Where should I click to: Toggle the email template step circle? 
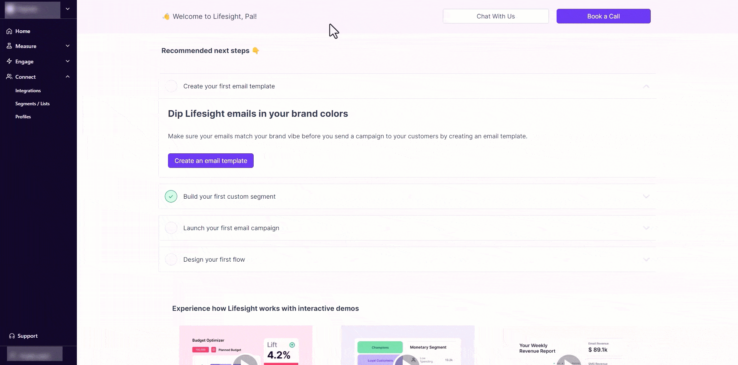tap(171, 86)
